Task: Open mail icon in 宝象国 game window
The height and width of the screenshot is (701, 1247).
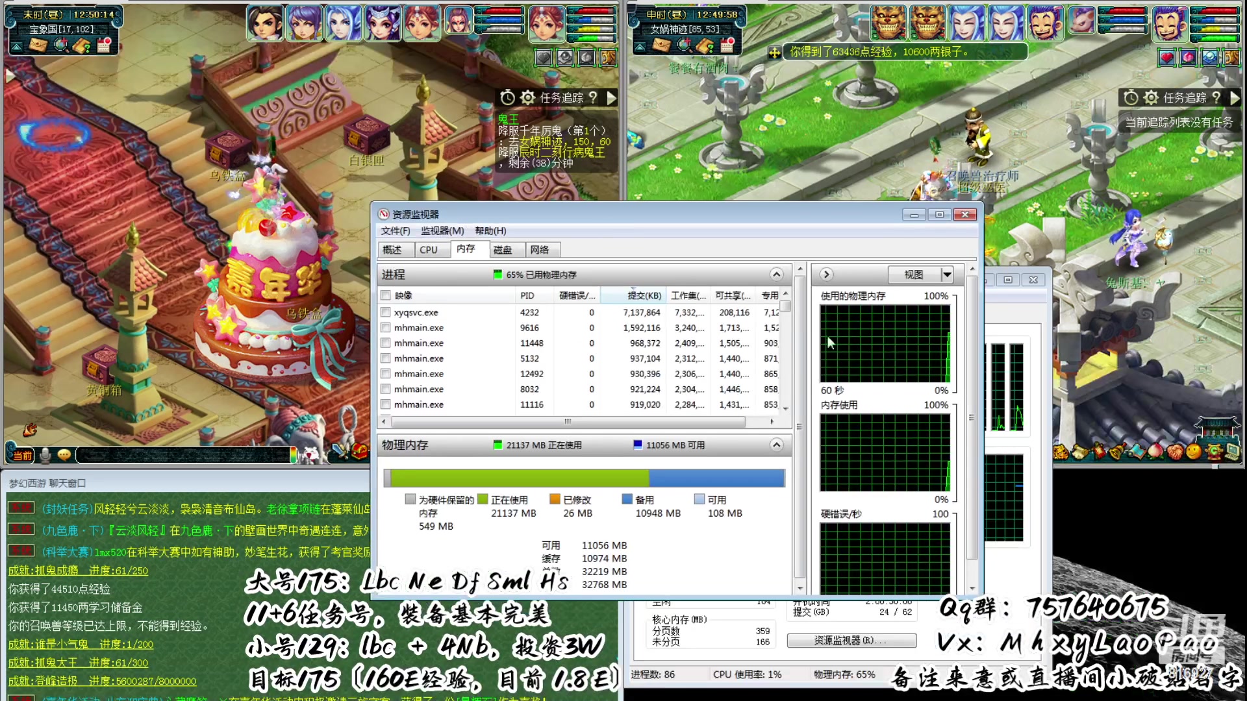Action: click(x=38, y=45)
